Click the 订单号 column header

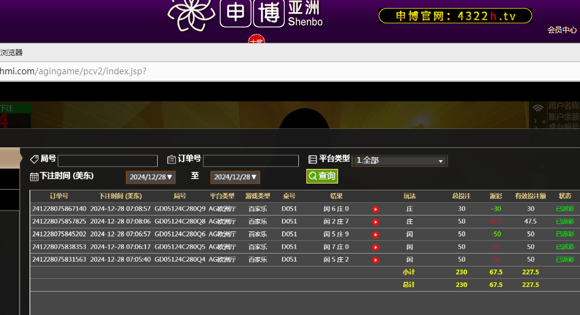59,196
